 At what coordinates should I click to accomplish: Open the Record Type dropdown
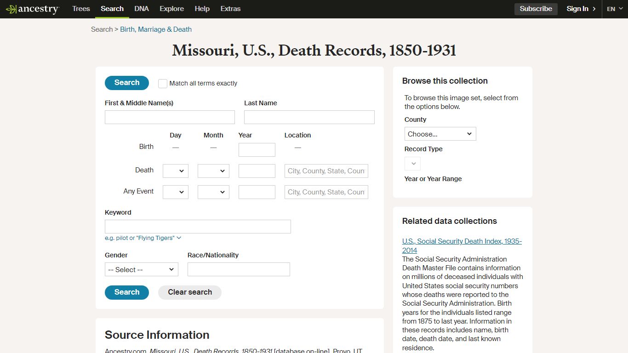point(412,164)
